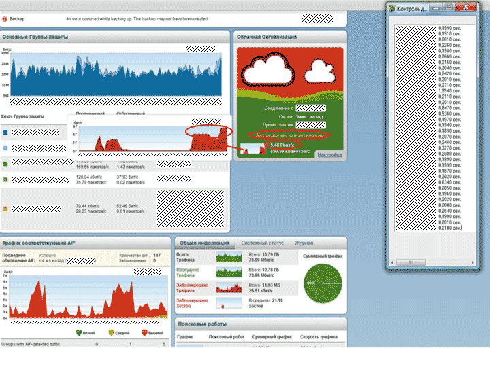Click the 0,6340 сек. entry
The height and width of the screenshot is (367, 490).
pos(449,182)
